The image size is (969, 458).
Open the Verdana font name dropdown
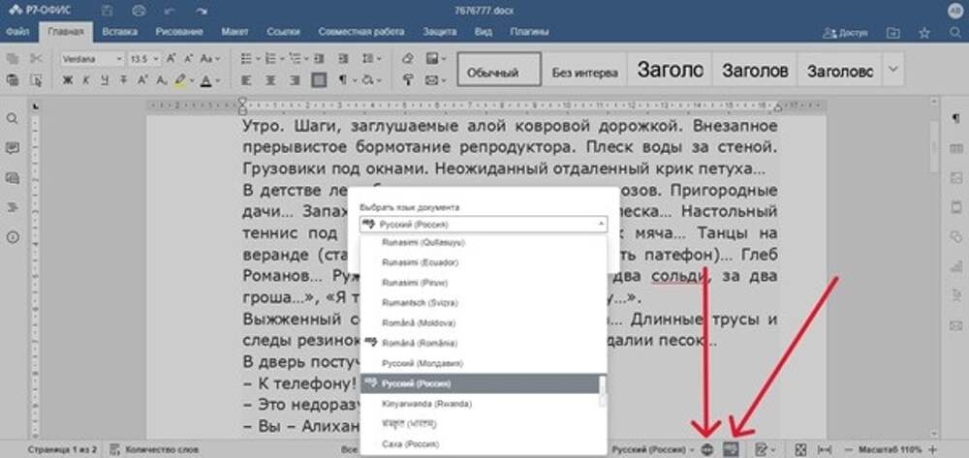coord(91,59)
